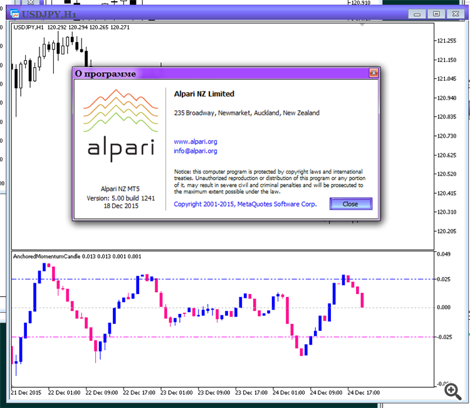The height and width of the screenshot is (408, 470).
Task: Click the '23 Dec 09:00' time axis label
Action: tap(214, 392)
